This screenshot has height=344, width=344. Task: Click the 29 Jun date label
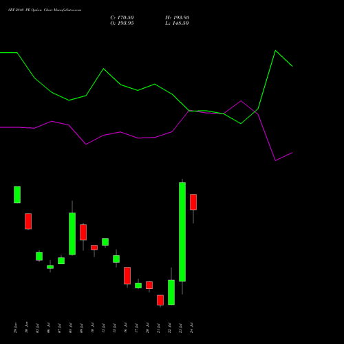point(15,328)
